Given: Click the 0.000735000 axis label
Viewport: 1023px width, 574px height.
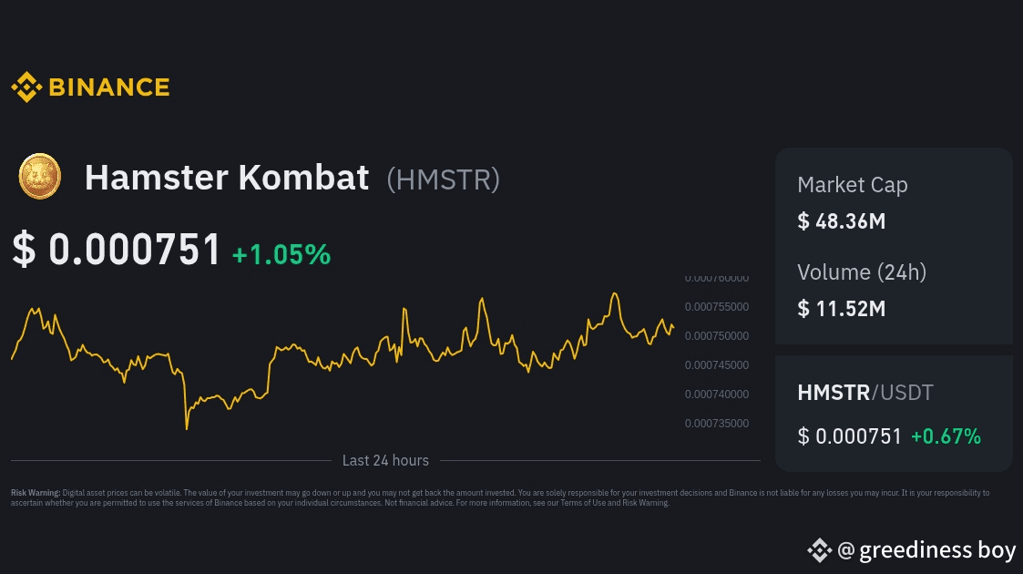Looking at the screenshot, I should click(717, 424).
